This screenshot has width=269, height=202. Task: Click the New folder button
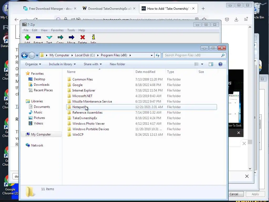[117, 64]
